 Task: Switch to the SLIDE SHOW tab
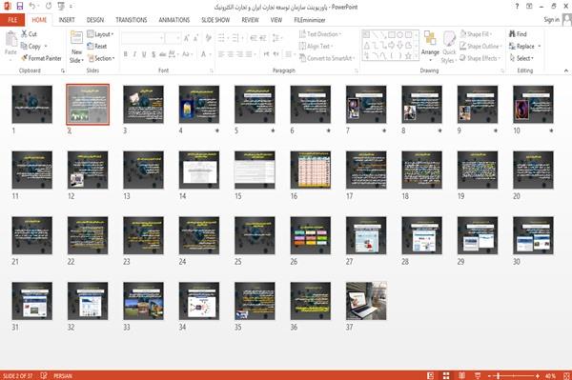215,20
